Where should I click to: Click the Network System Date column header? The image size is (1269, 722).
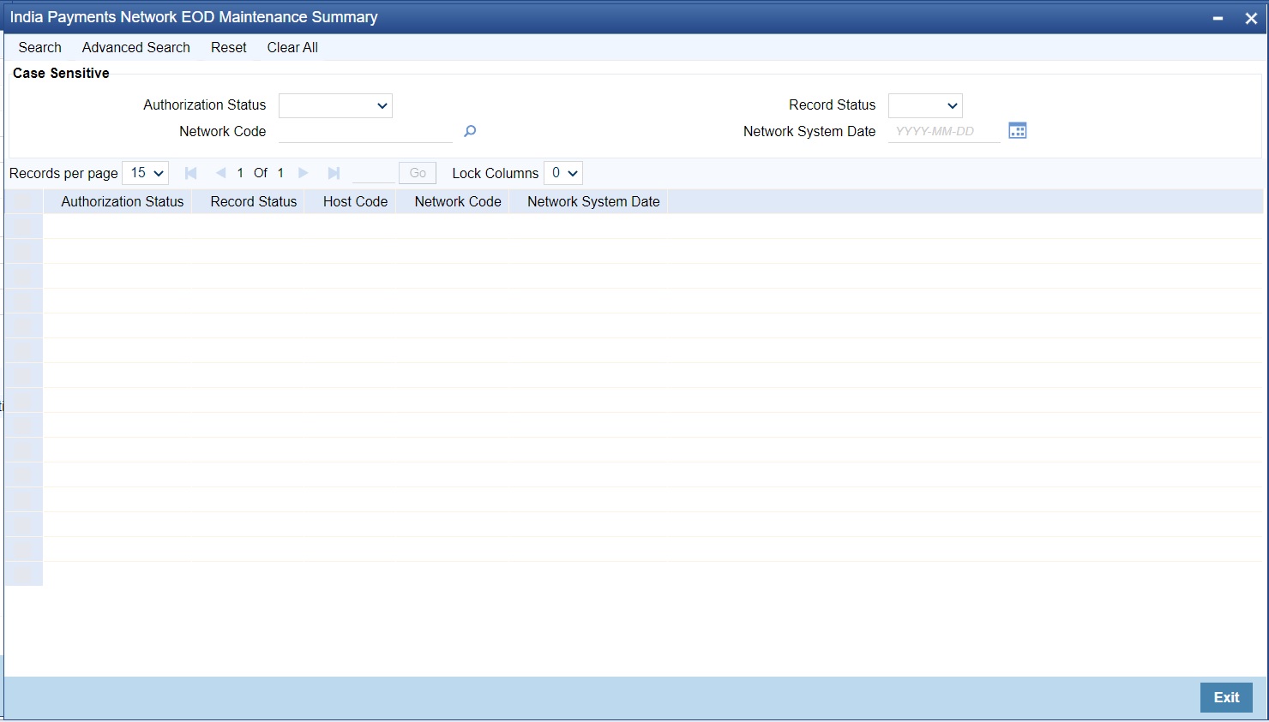click(x=593, y=201)
